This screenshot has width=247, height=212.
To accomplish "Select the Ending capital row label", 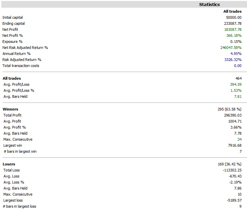I will coord(13,23).
